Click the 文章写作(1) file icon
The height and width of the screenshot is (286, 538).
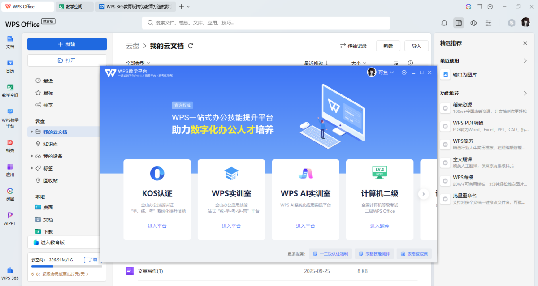[130, 270]
